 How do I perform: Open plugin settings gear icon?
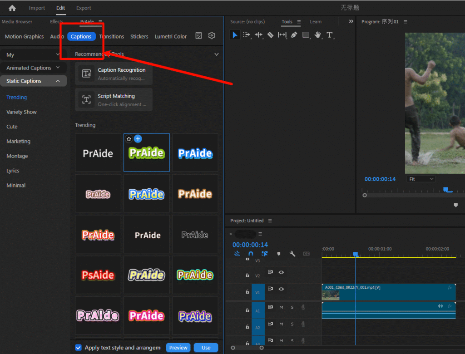(212, 36)
